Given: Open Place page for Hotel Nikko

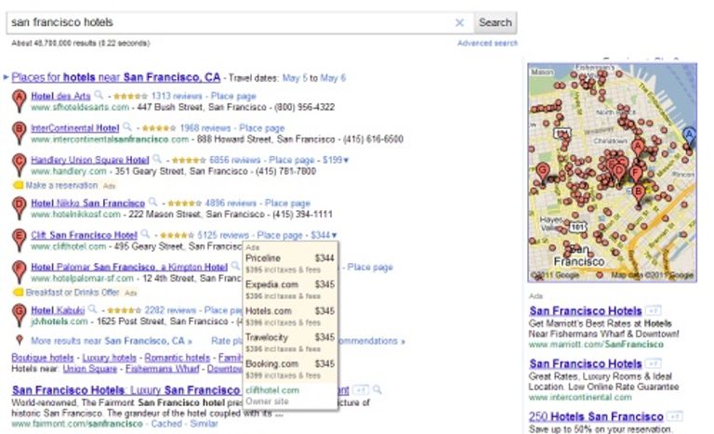Looking at the screenshot, I should [x=287, y=204].
